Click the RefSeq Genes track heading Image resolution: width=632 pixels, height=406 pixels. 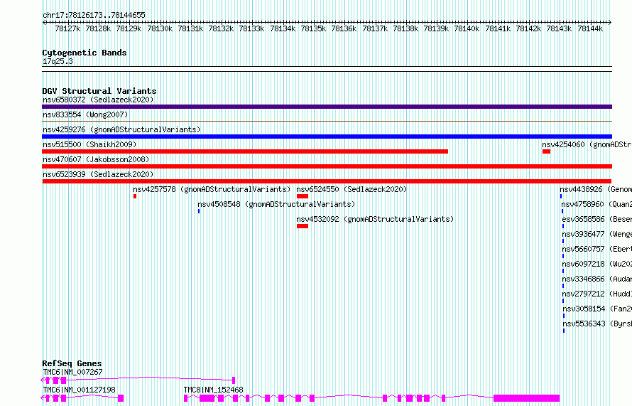click(x=72, y=363)
